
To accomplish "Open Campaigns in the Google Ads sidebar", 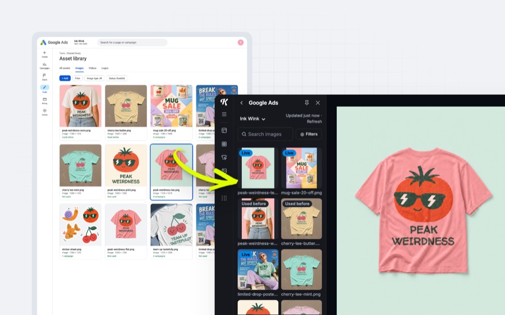I will click(x=44, y=66).
